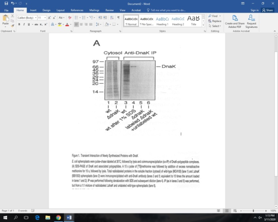Toggle Italic formatting
This screenshot has height=222, width=278.
click(24, 24)
